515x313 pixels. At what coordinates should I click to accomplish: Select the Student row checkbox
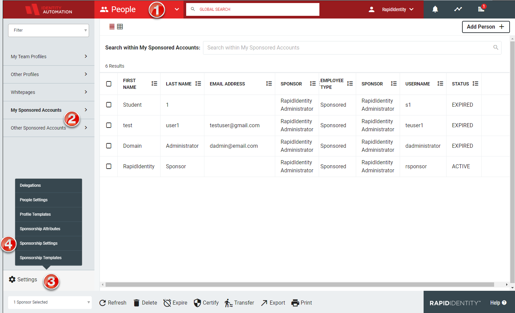109,105
